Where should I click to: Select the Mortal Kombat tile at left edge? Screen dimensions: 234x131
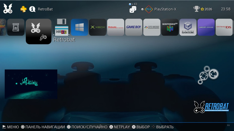[x=3, y=27]
